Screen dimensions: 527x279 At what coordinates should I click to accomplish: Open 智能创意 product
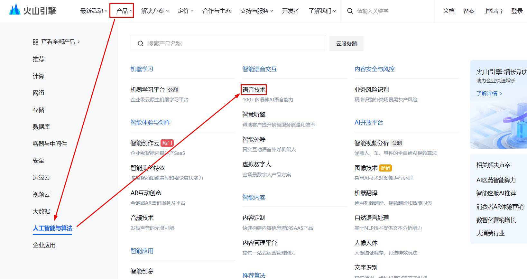click(x=142, y=271)
